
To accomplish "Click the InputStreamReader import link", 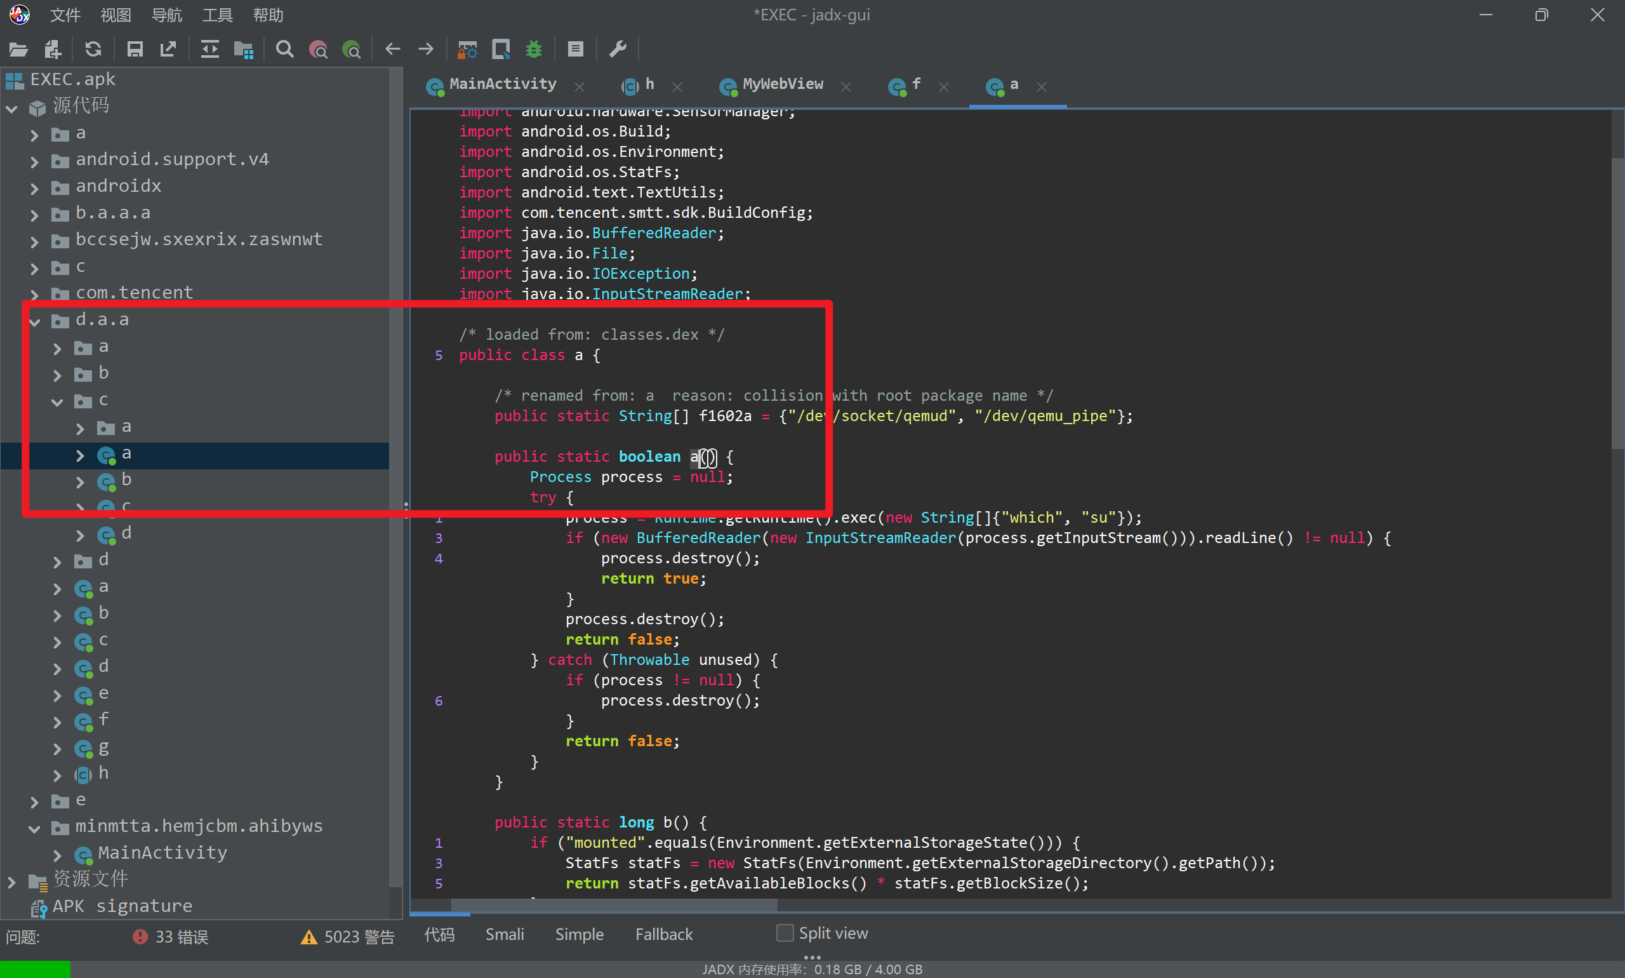I will [x=667, y=294].
